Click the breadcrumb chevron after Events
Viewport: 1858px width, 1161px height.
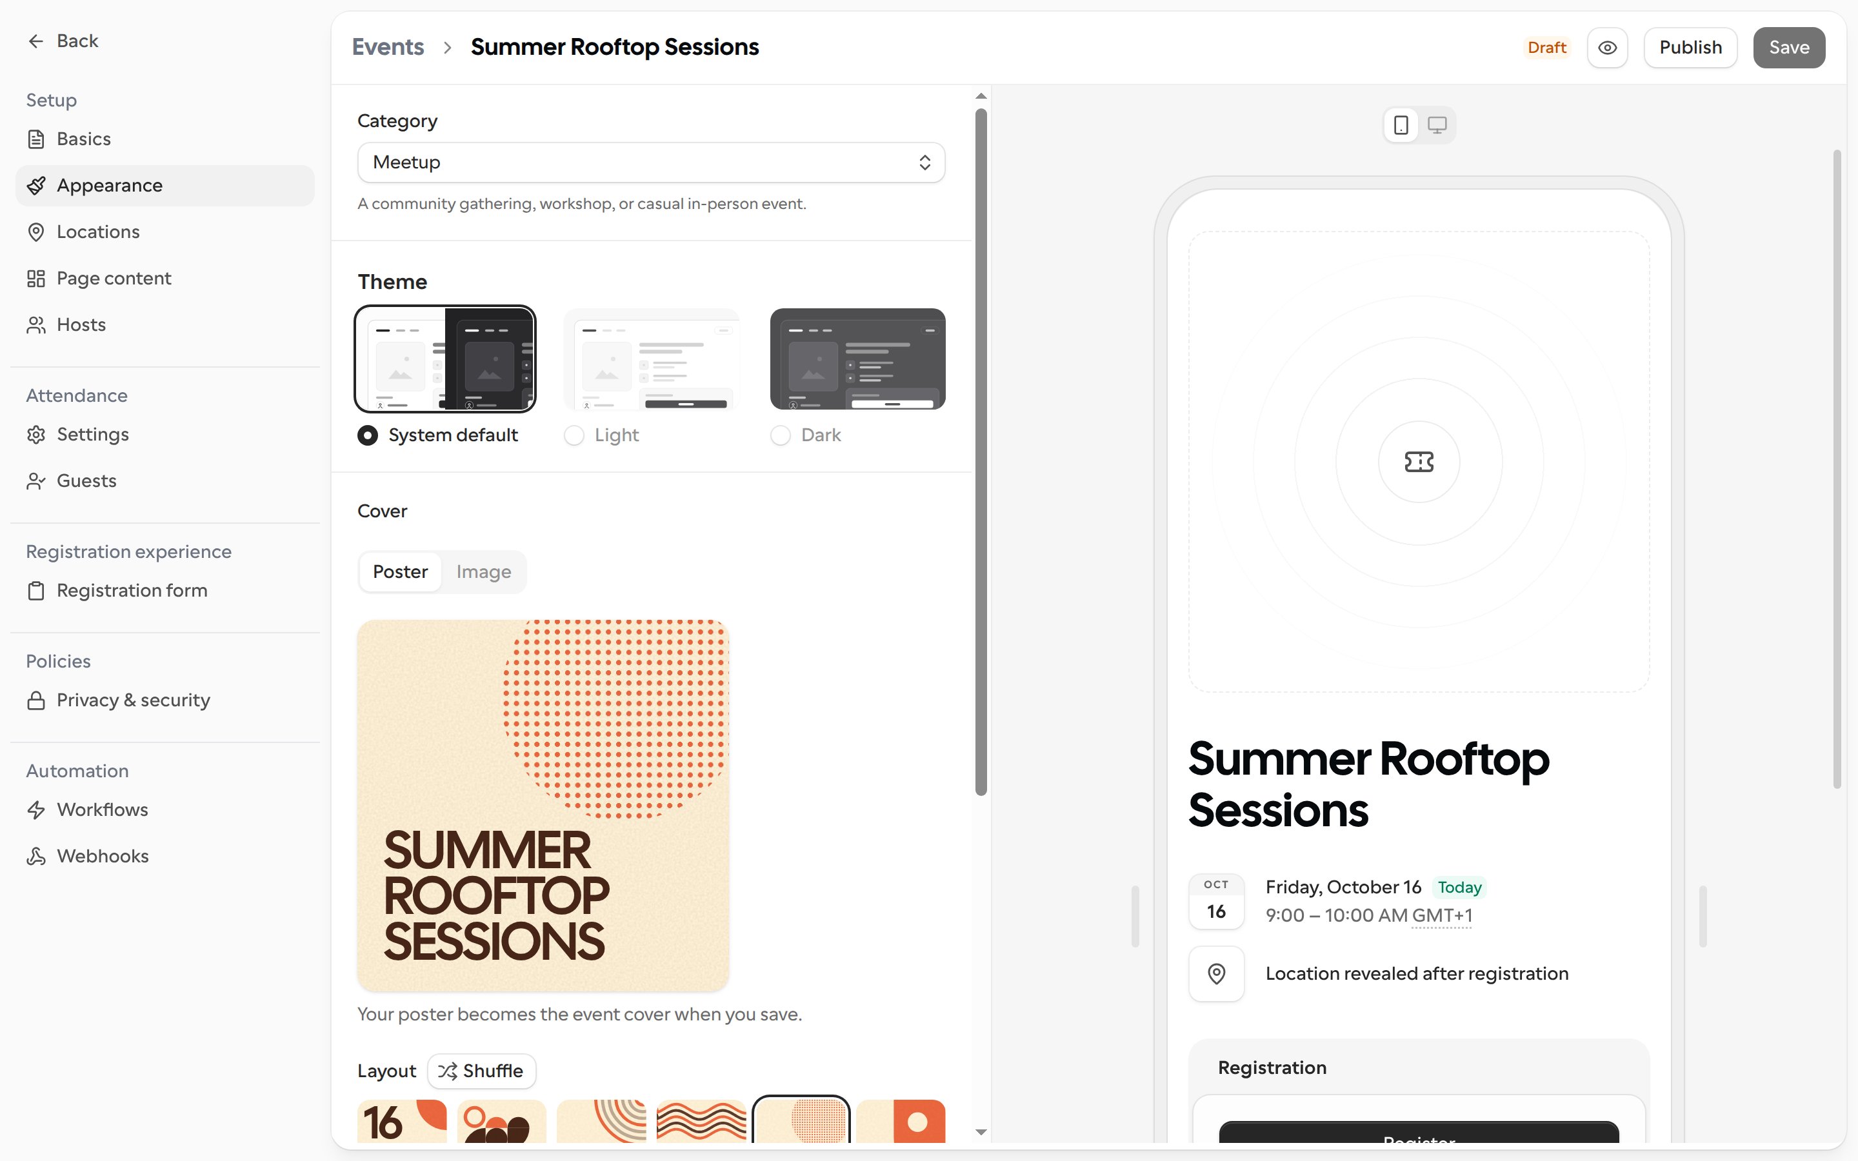[x=448, y=48]
